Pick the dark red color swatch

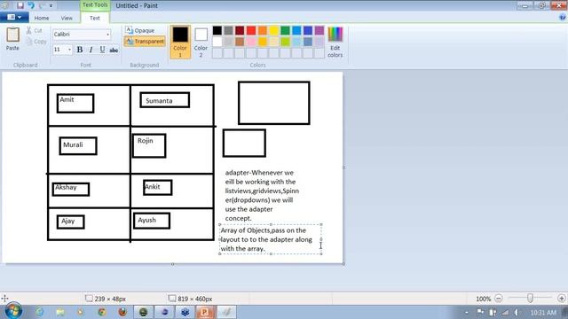pos(240,30)
